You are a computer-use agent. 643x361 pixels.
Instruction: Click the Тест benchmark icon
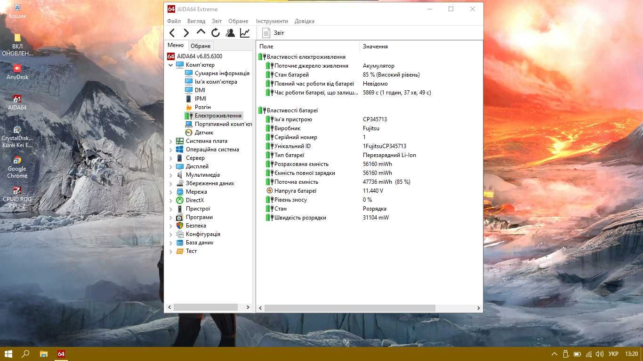point(180,251)
